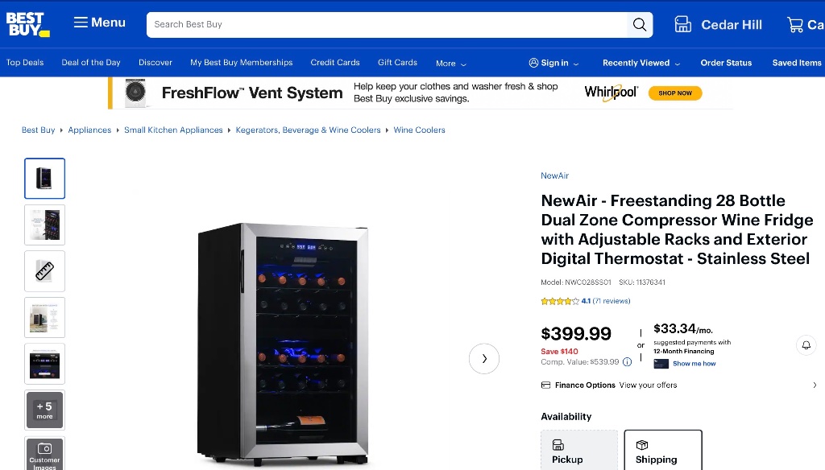Open the +5 more thumbnail

click(x=45, y=410)
